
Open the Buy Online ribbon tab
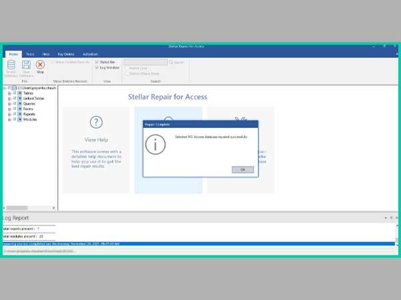coord(66,54)
